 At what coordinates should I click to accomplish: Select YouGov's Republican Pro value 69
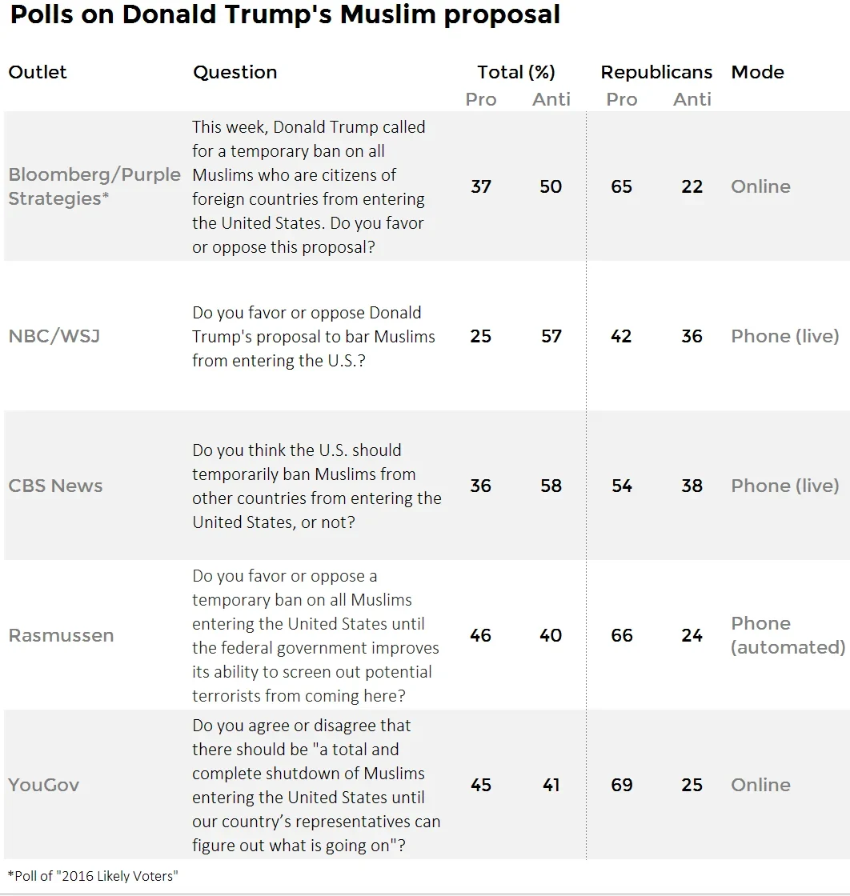621,785
